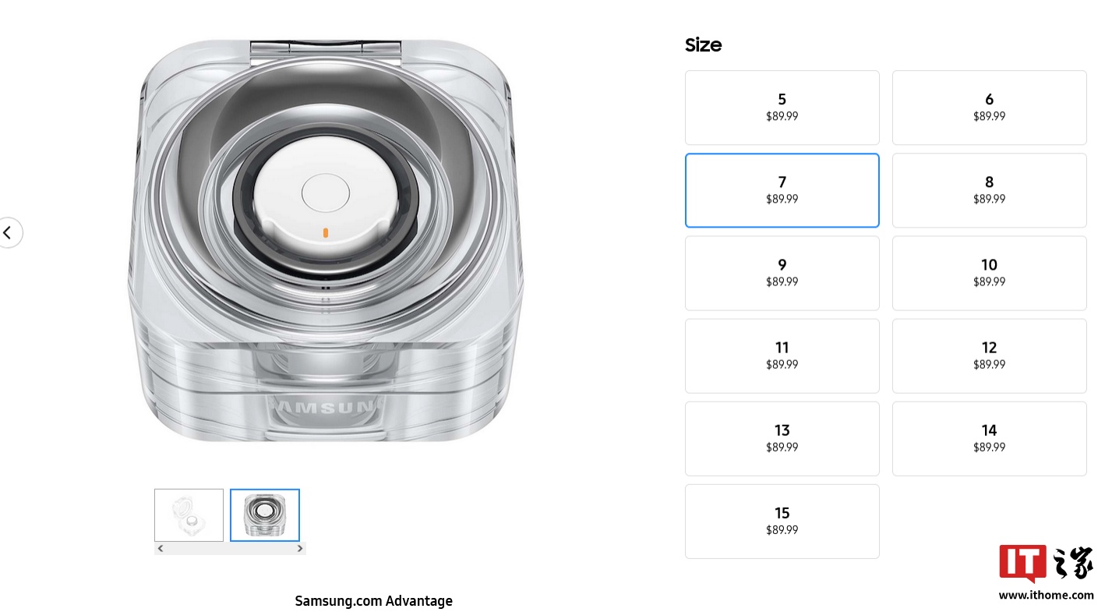Screen dimensions: 1112x612
Task: Pick size 8 for $89.99
Action: click(x=989, y=190)
